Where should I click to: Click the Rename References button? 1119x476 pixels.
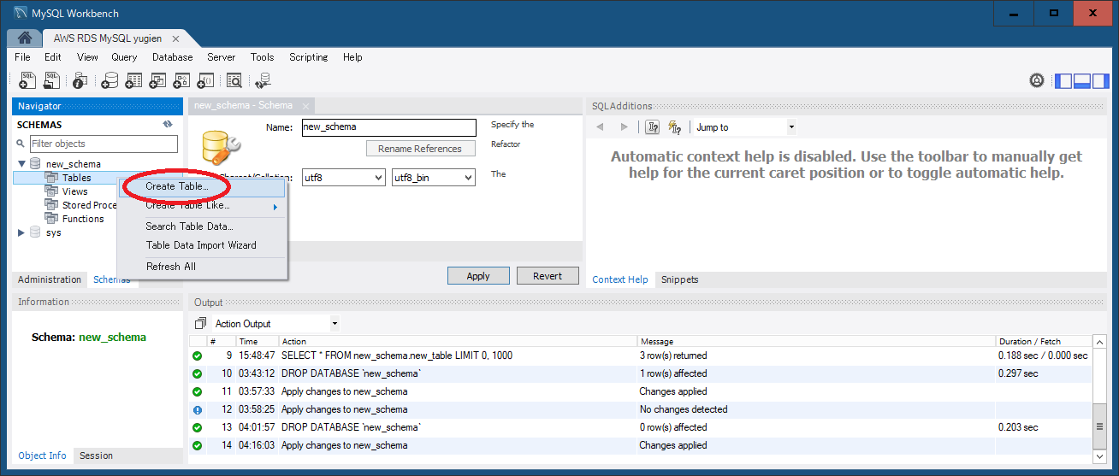[420, 149]
